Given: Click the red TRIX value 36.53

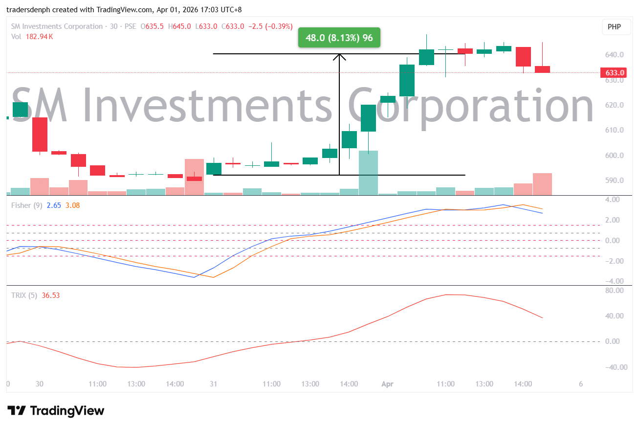Looking at the screenshot, I should click(50, 295).
